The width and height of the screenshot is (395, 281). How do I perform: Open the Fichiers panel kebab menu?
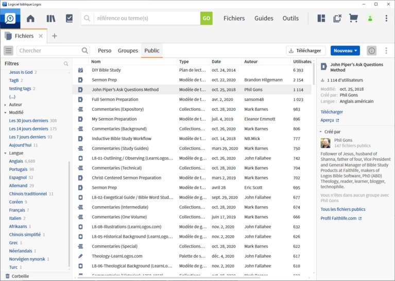coord(386,51)
